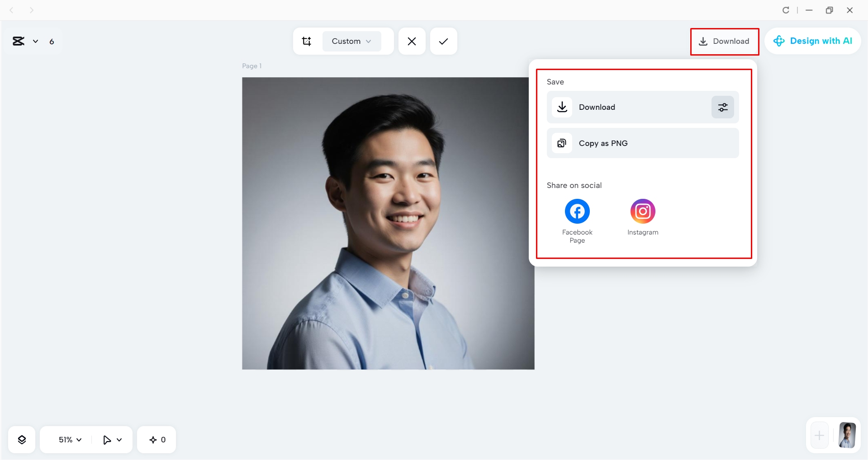Click the Page 1 label
Image resolution: width=868 pixels, height=460 pixels.
(251, 66)
